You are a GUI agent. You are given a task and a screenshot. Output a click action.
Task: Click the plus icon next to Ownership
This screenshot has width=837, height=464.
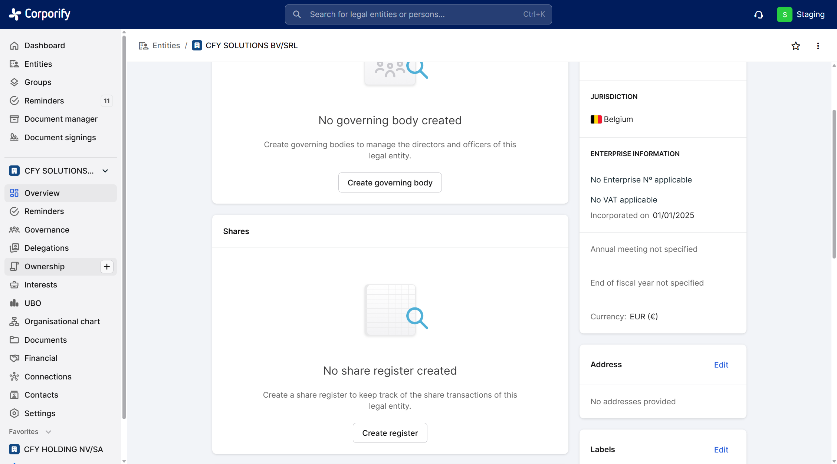point(107,267)
